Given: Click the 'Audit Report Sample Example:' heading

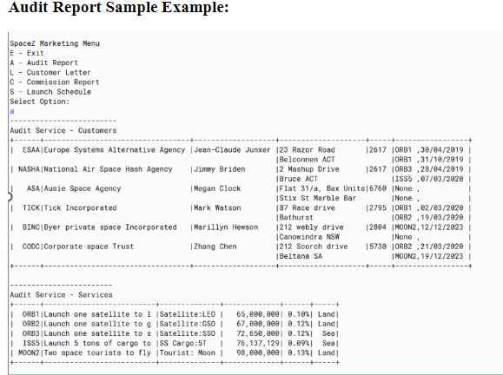Looking at the screenshot, I should click(118, 7).
